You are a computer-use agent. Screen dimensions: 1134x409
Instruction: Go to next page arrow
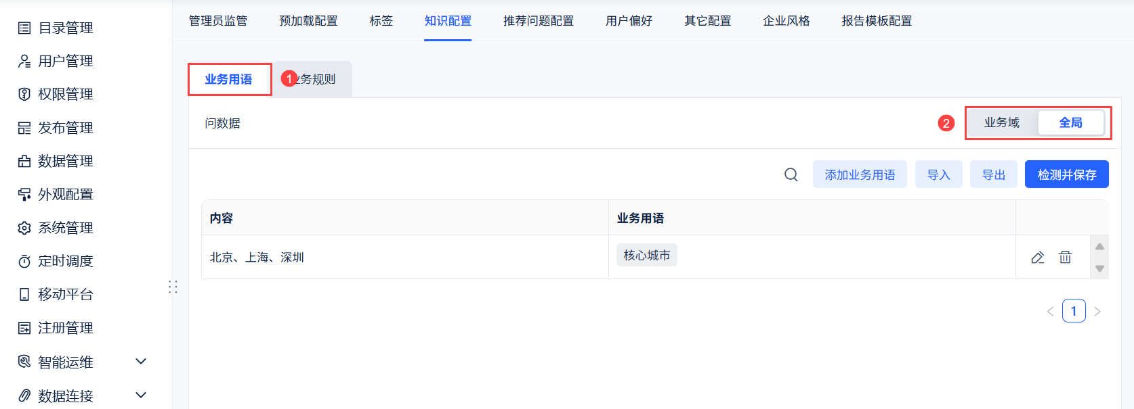pyautogui.click(x=1097, y=312)
